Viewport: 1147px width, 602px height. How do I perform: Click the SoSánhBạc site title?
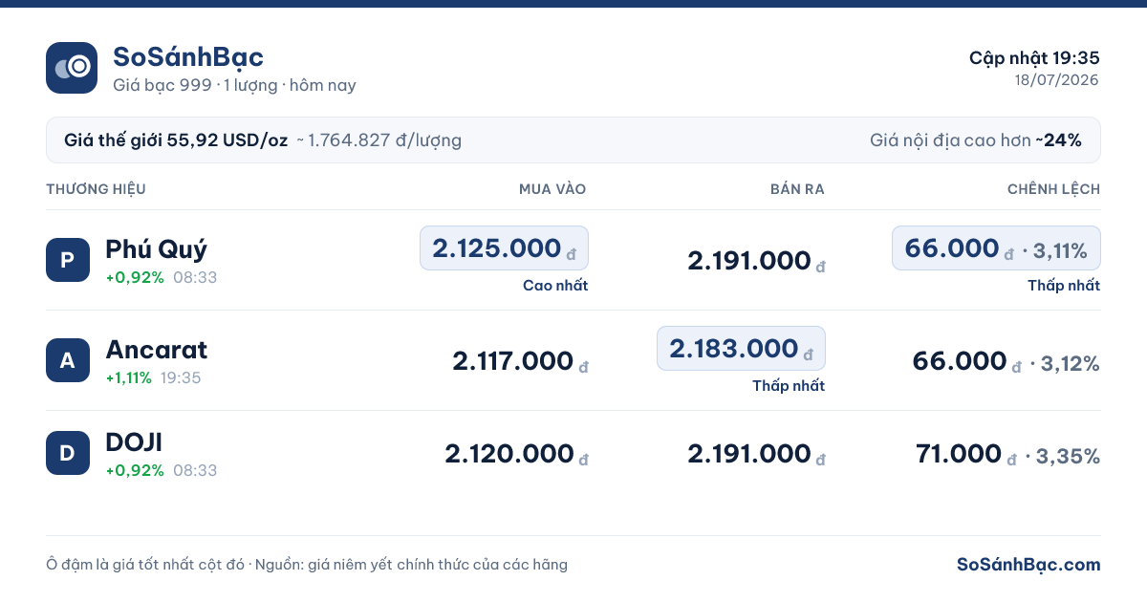click(188, 57)
